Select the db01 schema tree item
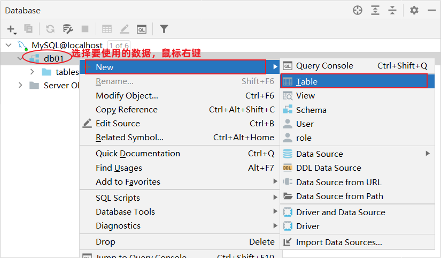The image size is (441, 258). (x=53, y=58)
